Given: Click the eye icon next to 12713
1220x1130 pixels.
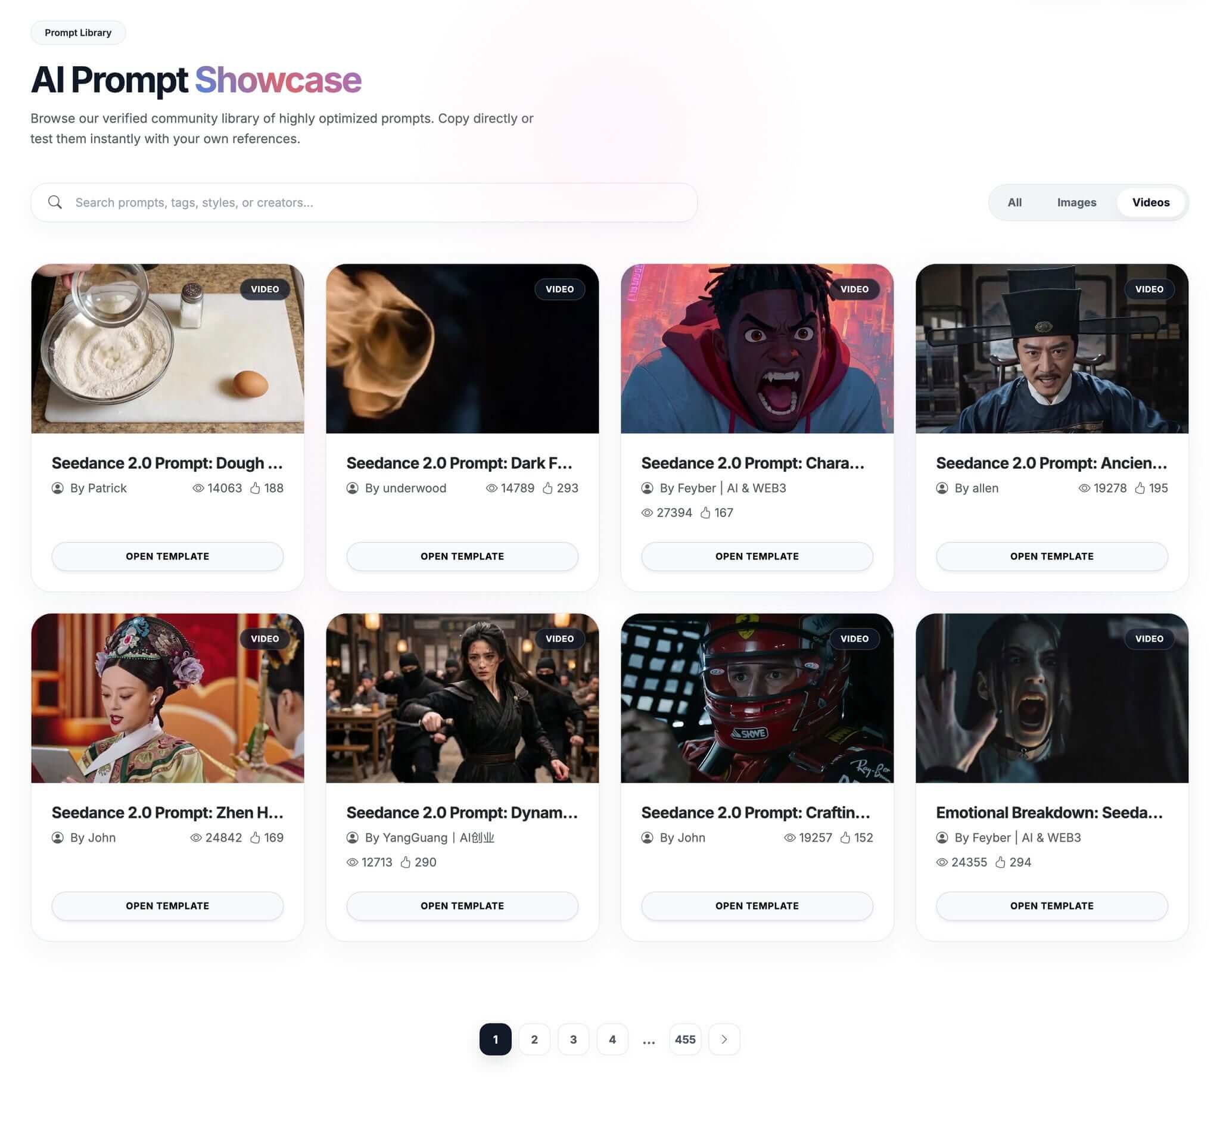Looking at the screenshot, I should (x=352, y=862).
